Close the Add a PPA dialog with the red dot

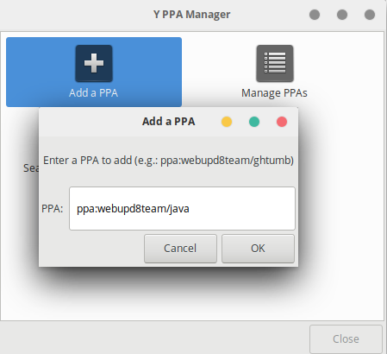(282, 122)
